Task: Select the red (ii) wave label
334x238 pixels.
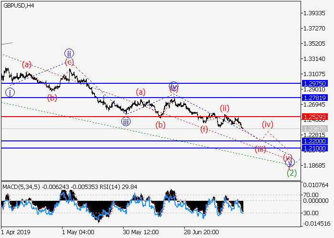Action: [x=225, y=108]
